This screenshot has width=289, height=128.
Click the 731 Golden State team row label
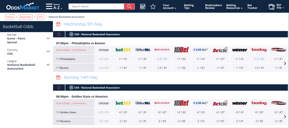(x=66, y=112)
